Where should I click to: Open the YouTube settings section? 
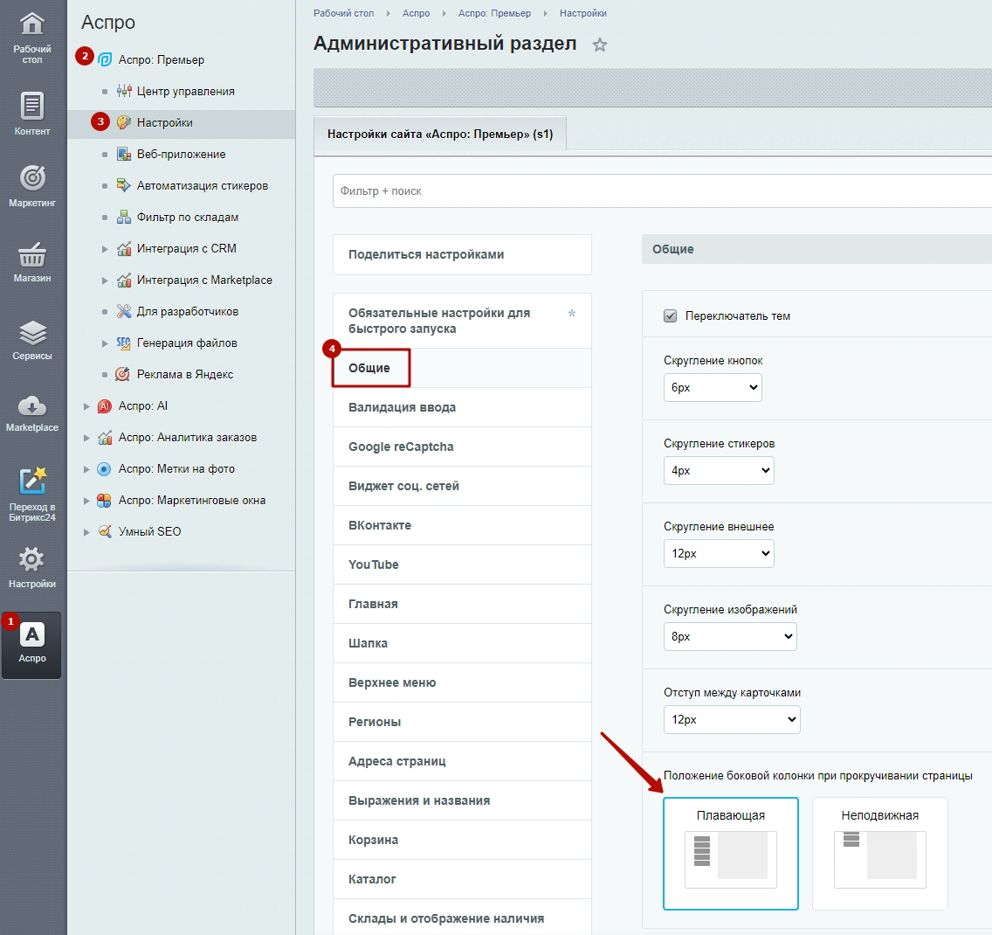tap(463, 564)
